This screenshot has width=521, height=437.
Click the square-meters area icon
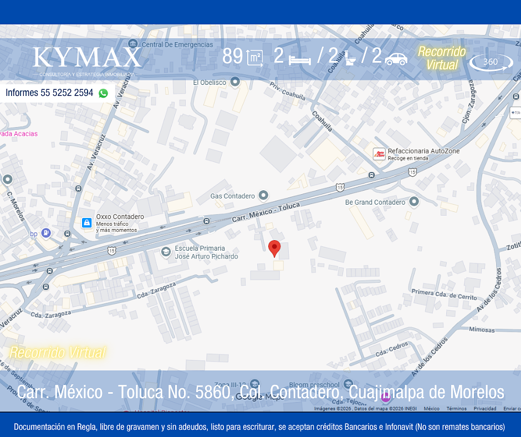pyautogui.click(x=254, y=57)
